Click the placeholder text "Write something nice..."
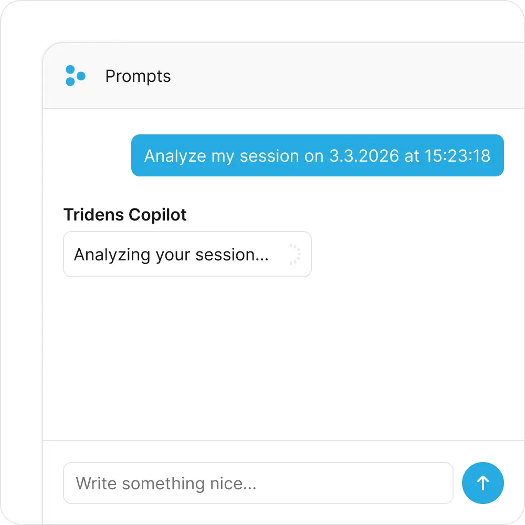This screenshot has height=525, width=525. coord(166,483)
